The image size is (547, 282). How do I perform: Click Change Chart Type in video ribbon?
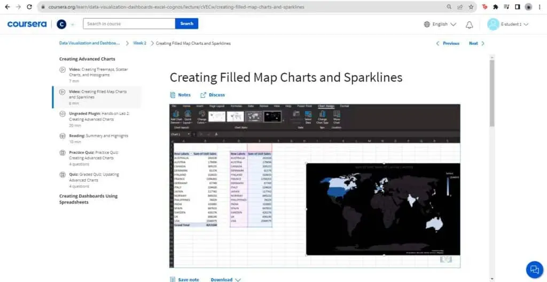pos(322,117)
